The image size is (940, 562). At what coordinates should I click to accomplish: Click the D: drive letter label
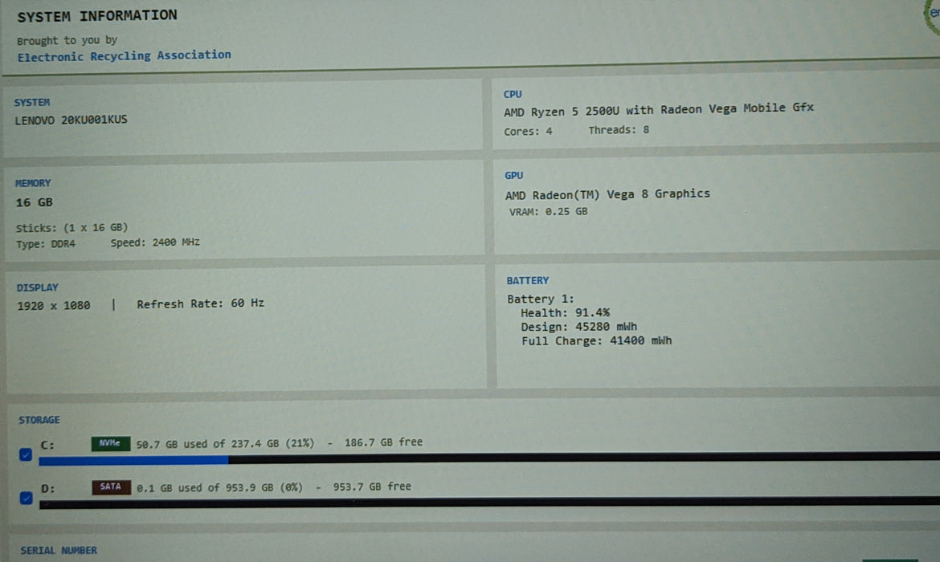[x=48, y=489]
